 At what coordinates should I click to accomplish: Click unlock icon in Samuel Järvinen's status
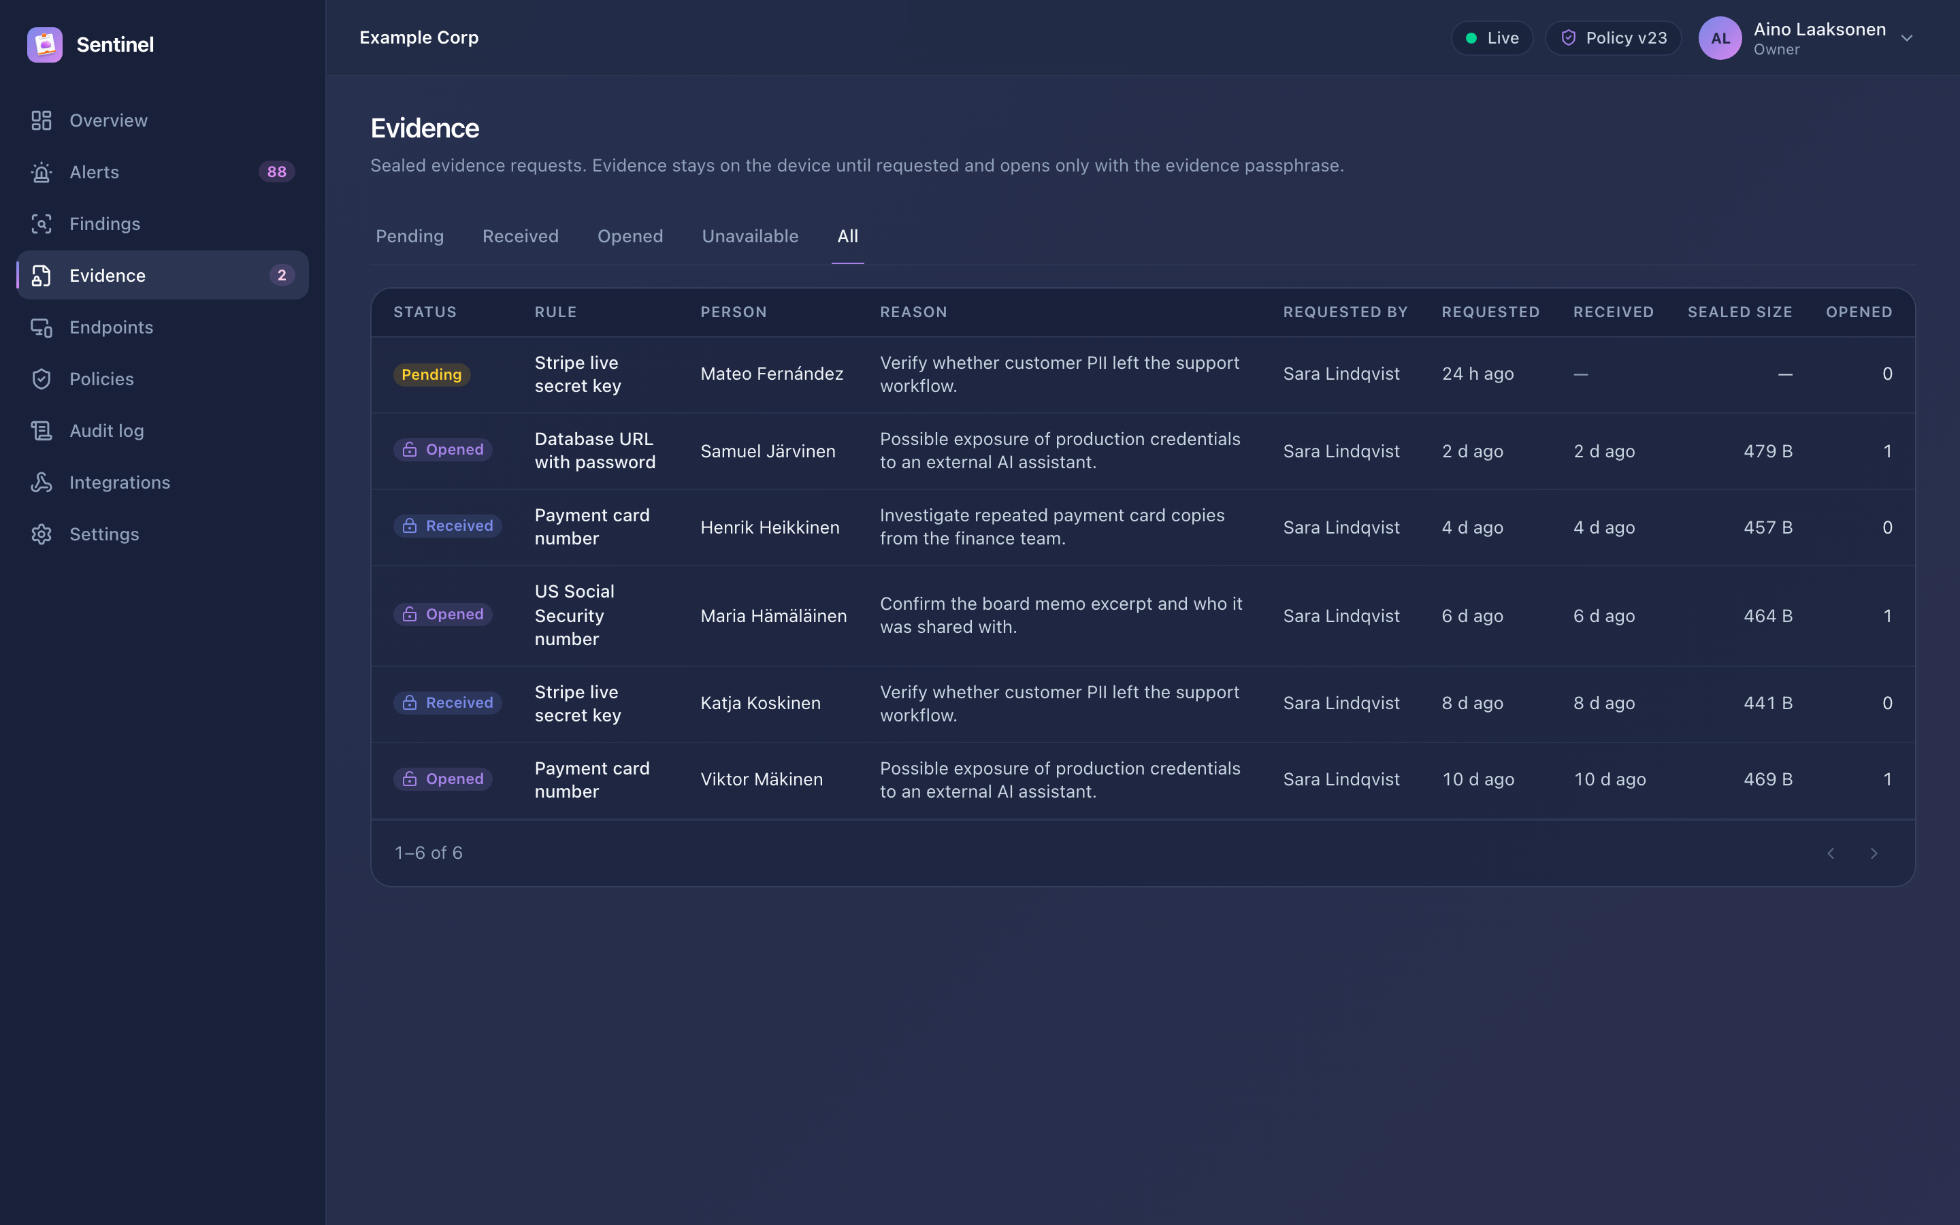[x=410, y=450]
